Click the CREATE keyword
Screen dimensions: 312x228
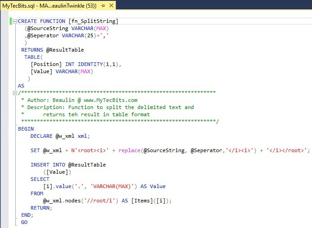27,21
